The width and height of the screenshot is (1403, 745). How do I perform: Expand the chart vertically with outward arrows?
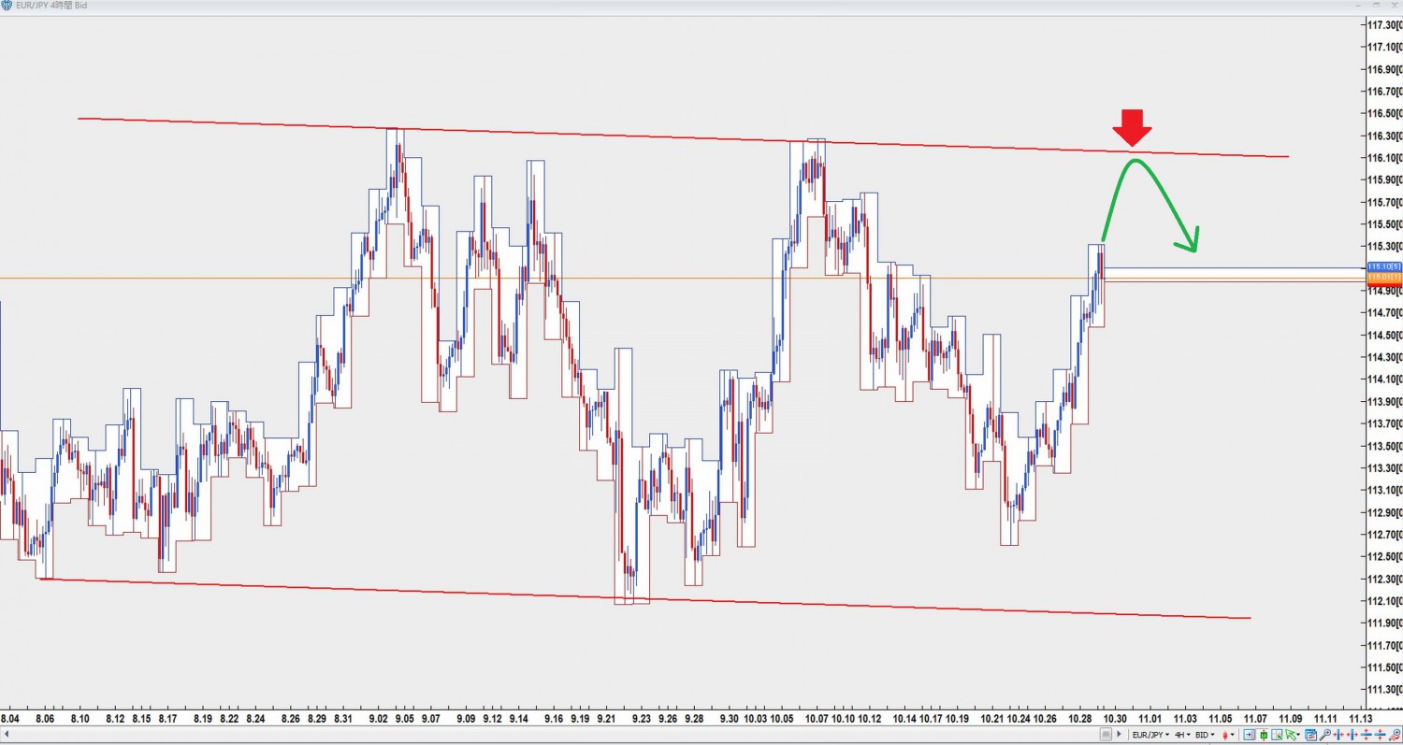pyautogui.click(x=1367, y=735)
